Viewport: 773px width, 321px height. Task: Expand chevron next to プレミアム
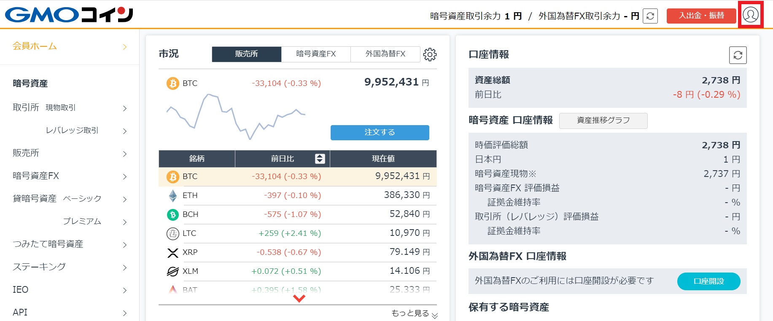click(x=124, y=222)
